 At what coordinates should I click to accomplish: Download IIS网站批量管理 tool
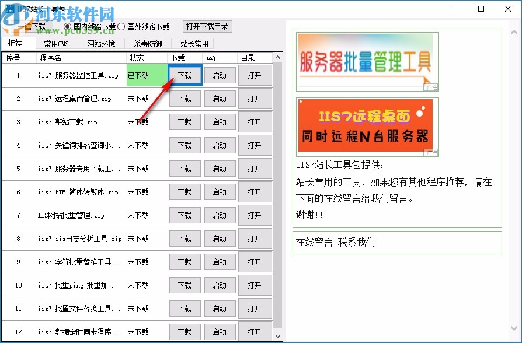tap(184, 215)
